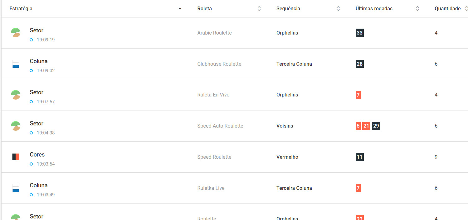Click the status circle beside 19:09:19

click(31, 40)
